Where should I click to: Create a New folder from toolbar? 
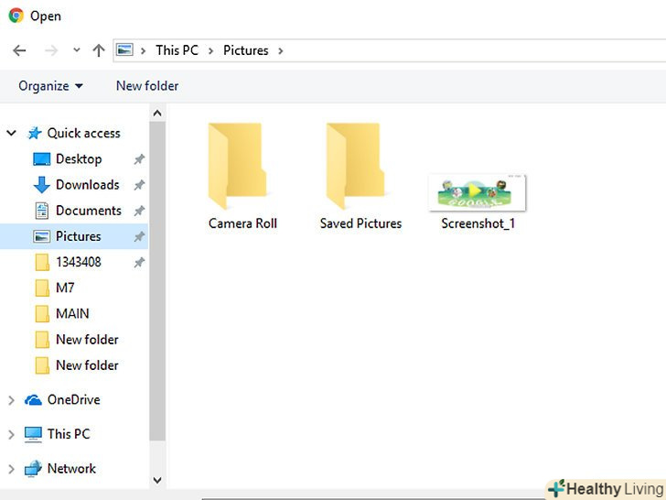(x=147, y=86)
